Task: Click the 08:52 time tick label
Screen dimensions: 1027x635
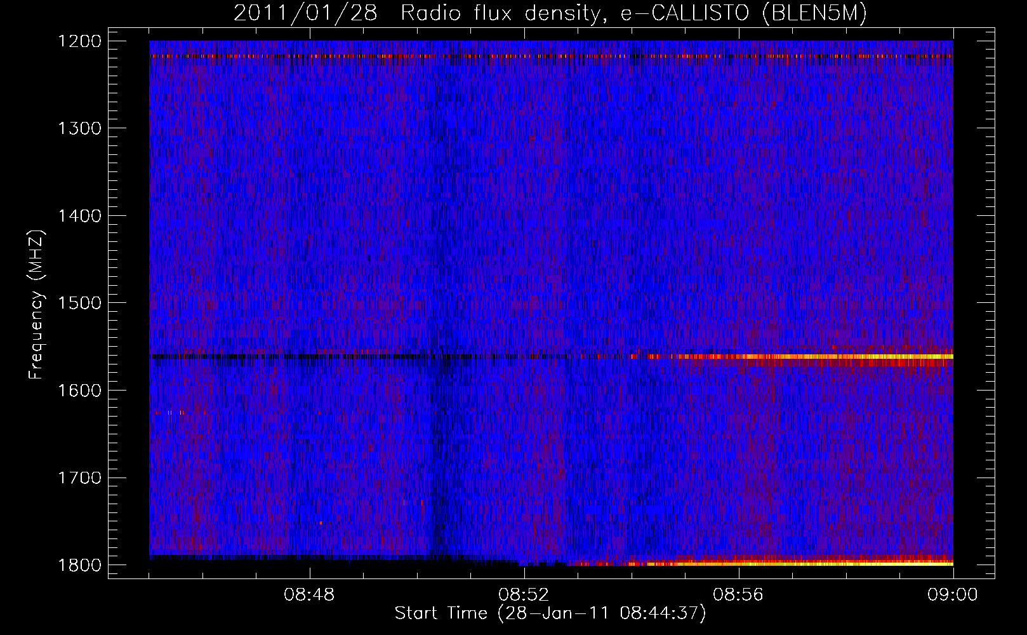Action: (524, 595)
